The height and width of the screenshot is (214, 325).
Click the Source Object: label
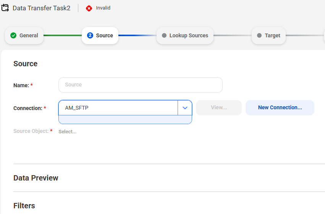coord(31,131)
